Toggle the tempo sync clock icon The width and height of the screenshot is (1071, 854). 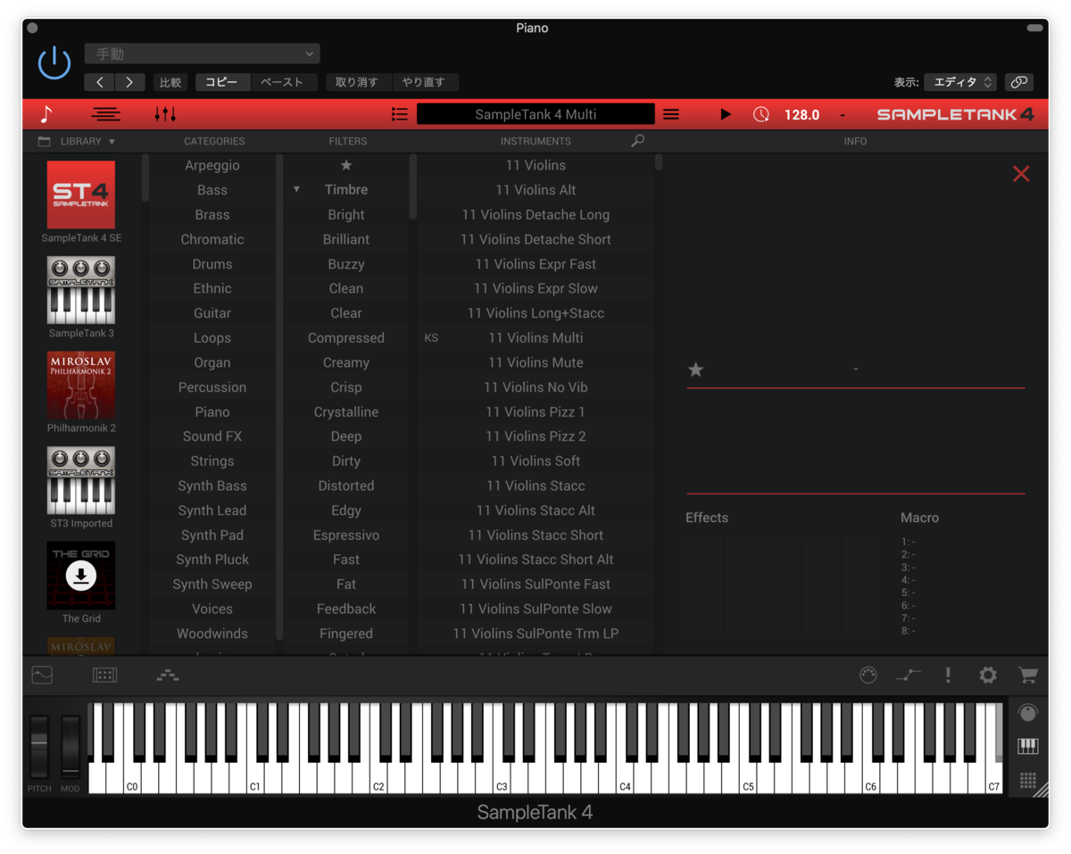coord(760,114)
